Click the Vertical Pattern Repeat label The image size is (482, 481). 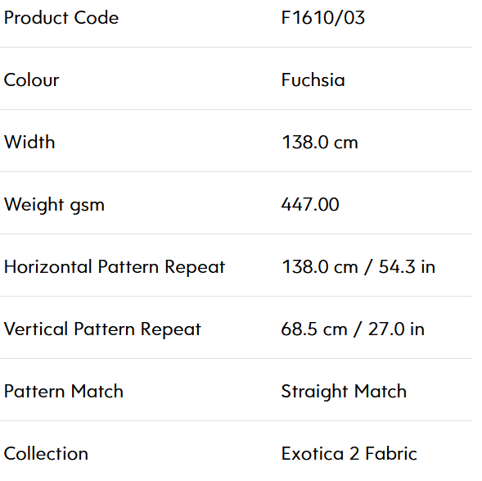click(102, 329)
